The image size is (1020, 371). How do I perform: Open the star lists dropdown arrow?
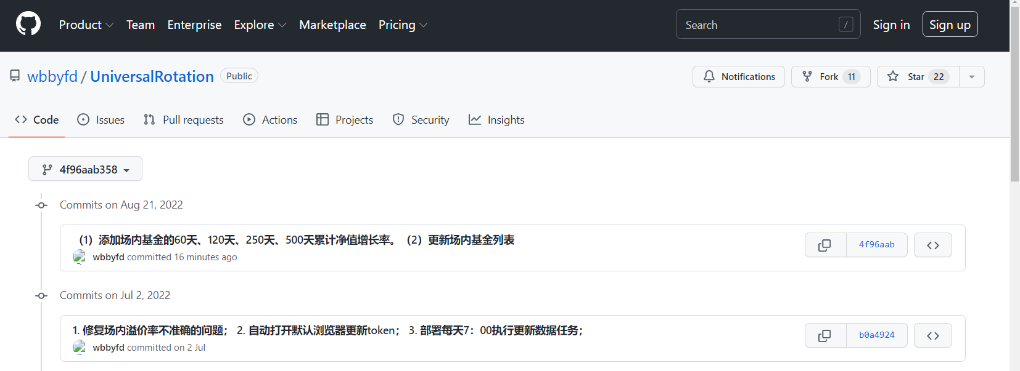click(972, 76)
